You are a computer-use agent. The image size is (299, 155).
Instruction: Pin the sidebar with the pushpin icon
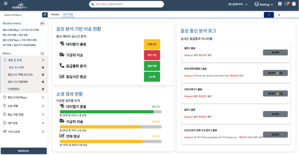pos(45,15)
